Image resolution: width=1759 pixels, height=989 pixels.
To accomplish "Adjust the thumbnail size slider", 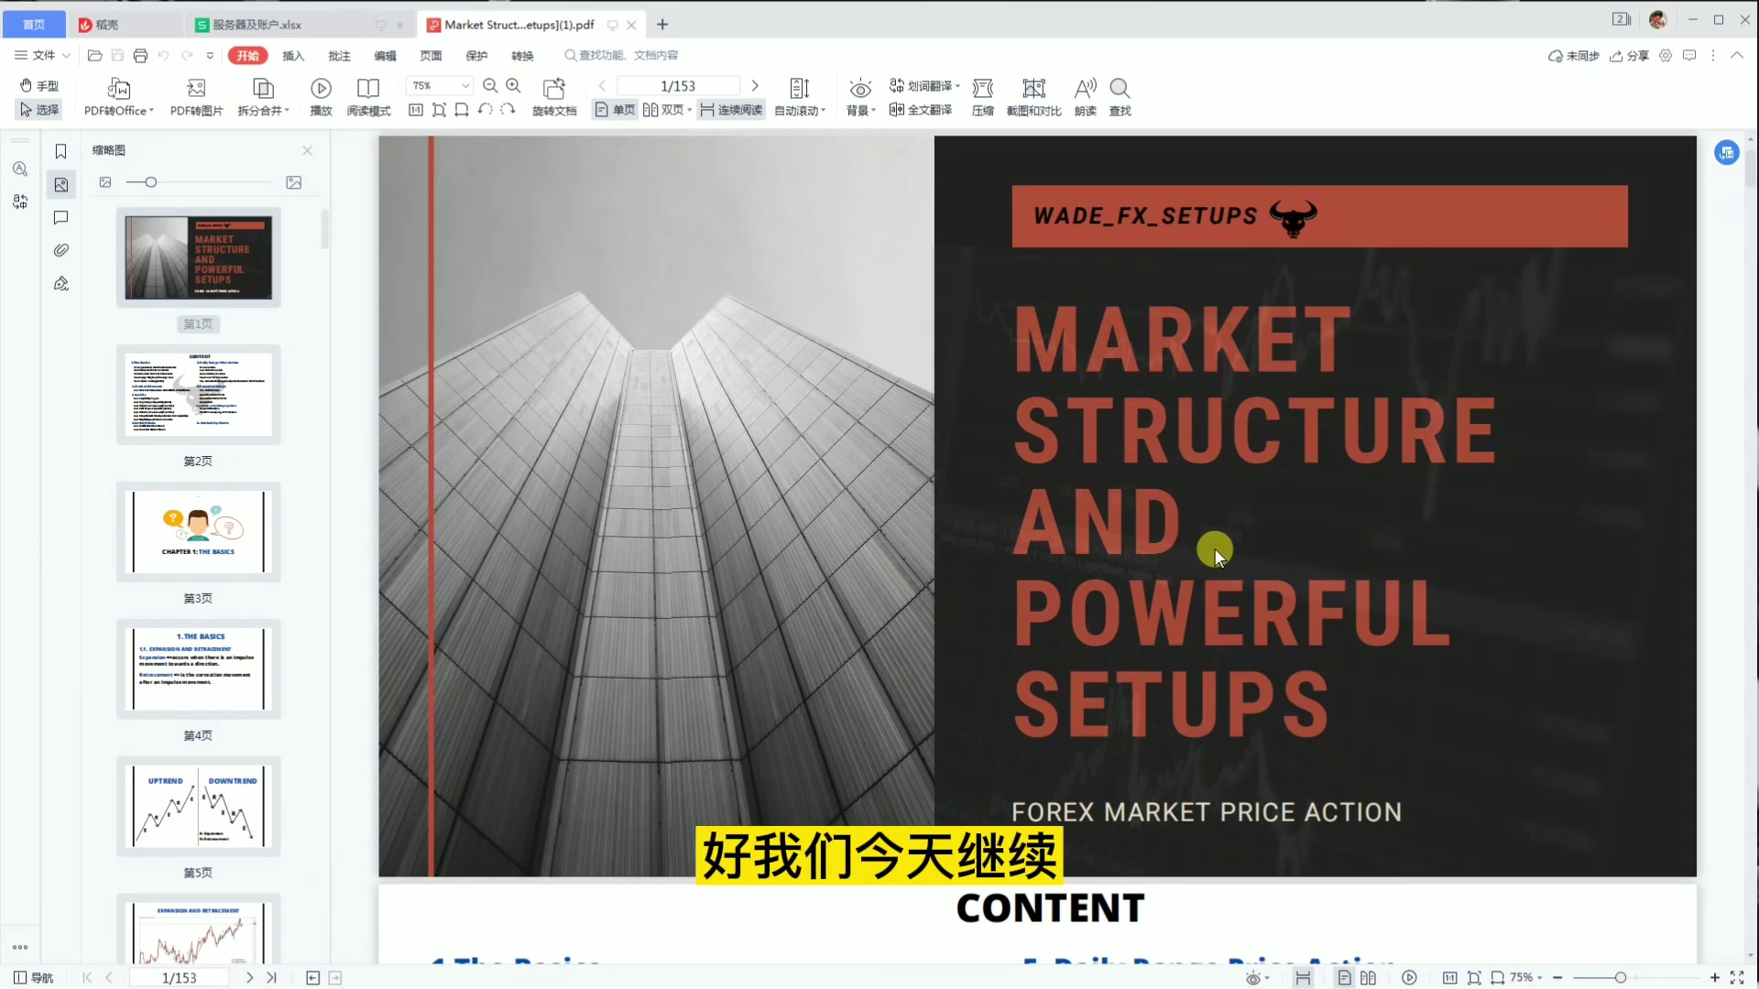I will click(150, 182).
